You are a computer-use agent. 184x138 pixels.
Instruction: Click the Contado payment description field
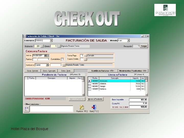[100, 56]
